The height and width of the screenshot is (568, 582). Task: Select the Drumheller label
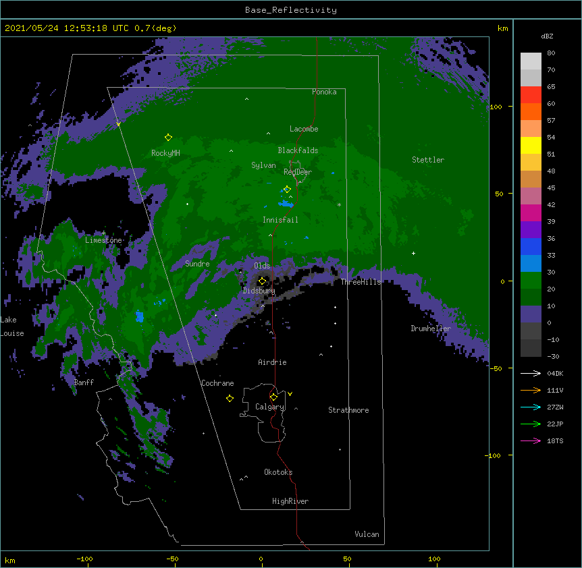click(x=431, y=328)
